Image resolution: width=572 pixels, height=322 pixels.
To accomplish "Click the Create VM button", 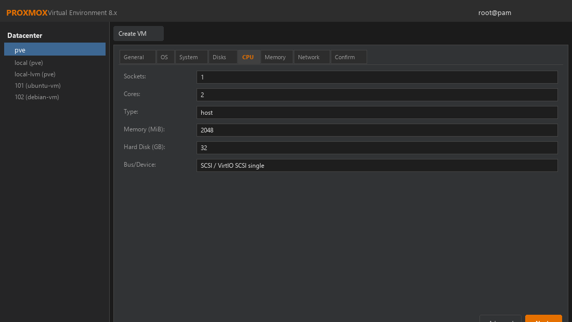I will point(138,34).
